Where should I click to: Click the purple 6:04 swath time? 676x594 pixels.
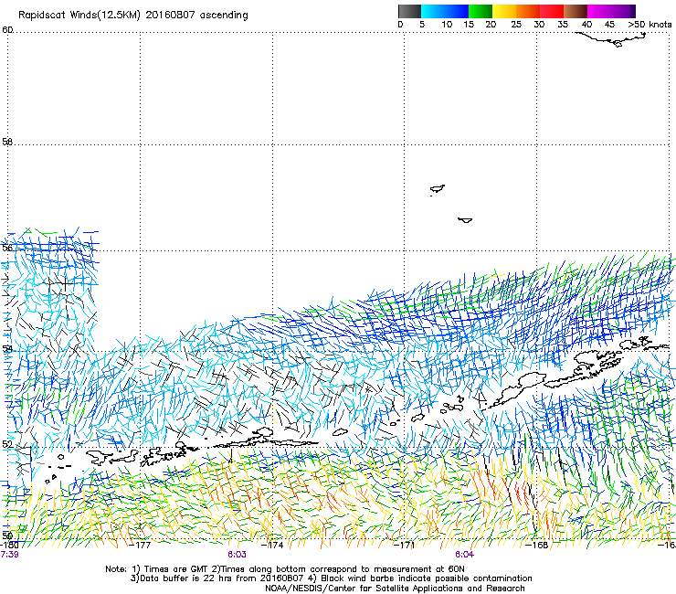pos(464,555)
